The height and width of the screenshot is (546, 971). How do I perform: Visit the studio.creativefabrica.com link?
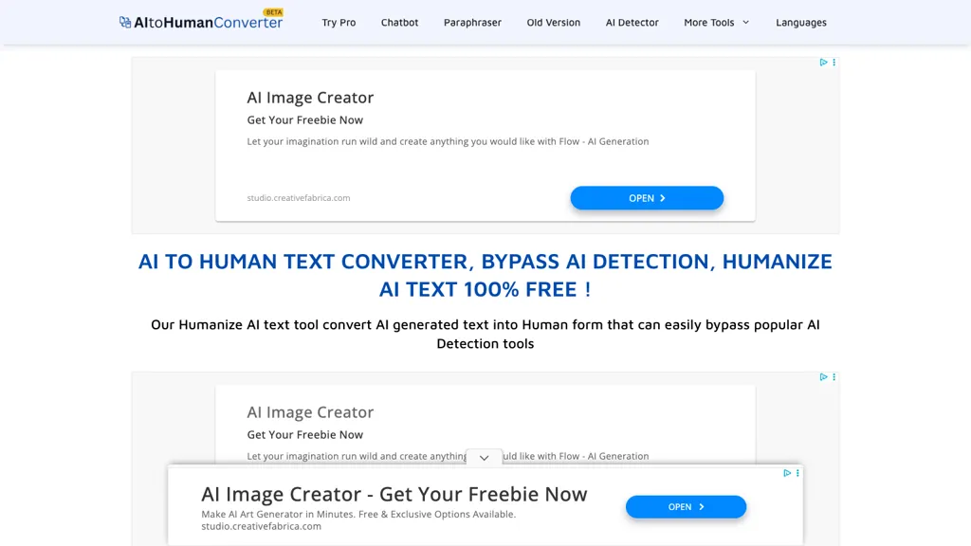pos(299,197)
